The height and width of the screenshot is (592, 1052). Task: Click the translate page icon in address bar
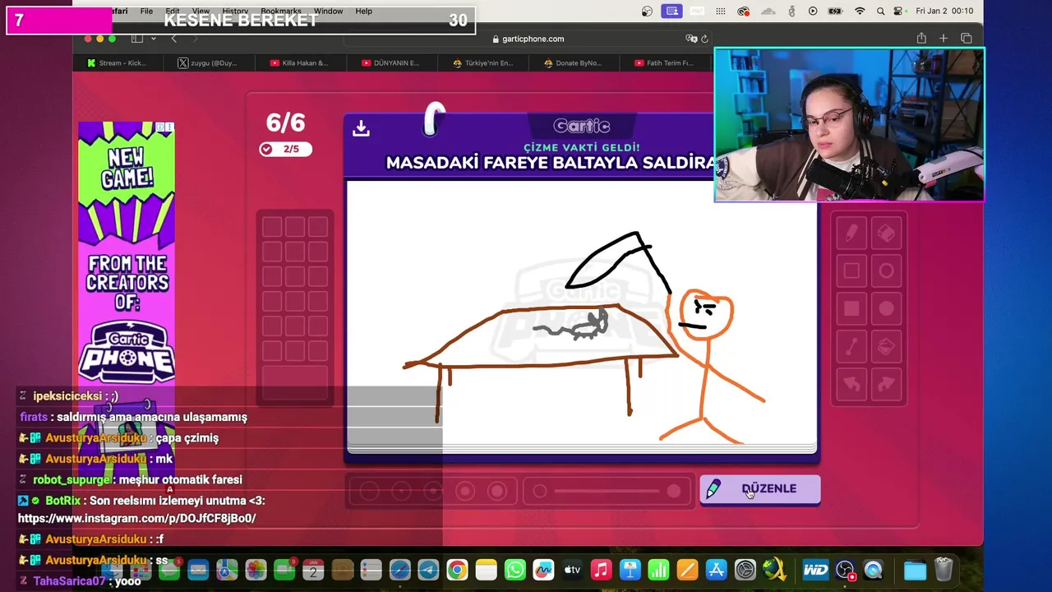pos(690,39)
